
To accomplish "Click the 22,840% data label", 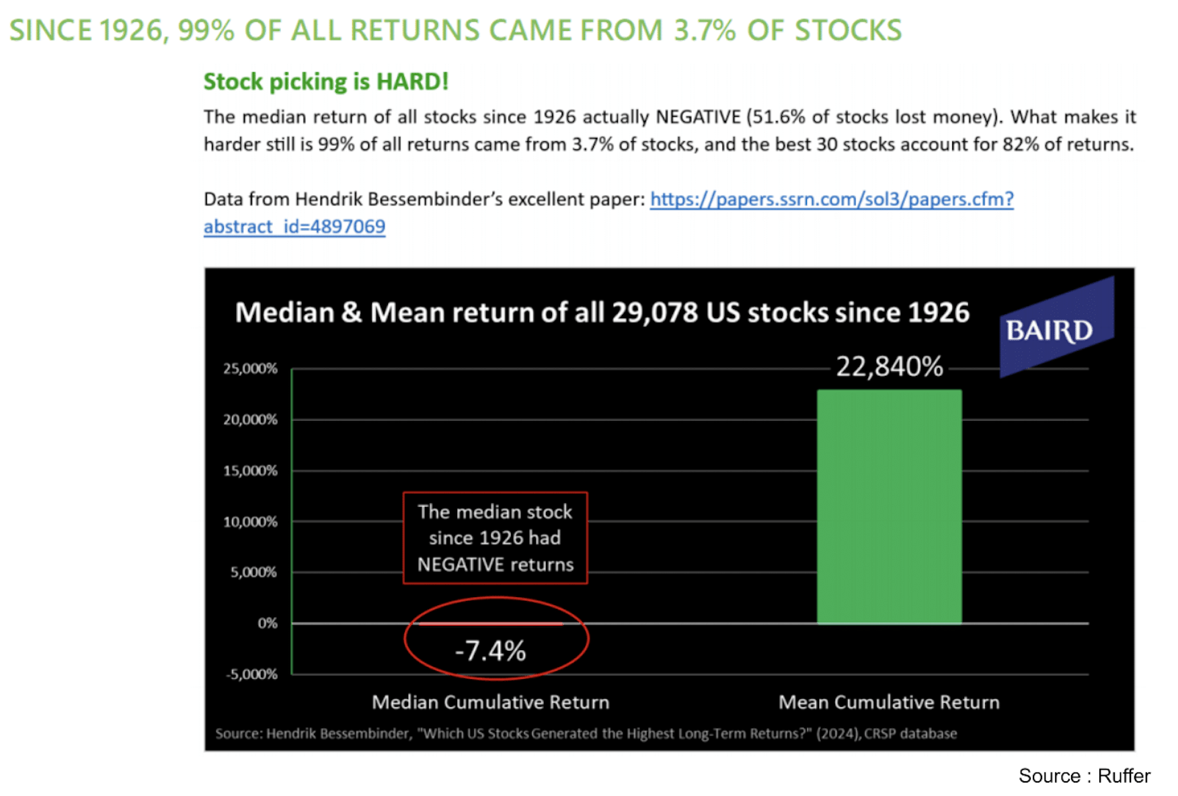I will tap(889, 366).
